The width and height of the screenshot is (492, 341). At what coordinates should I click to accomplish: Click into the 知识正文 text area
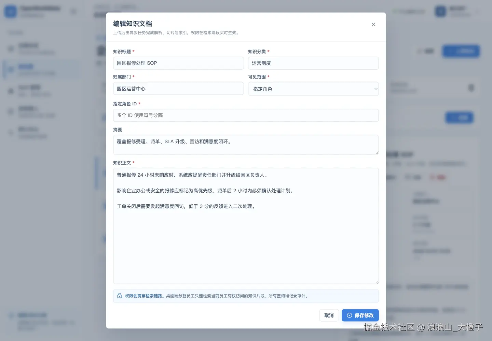[246, 226]
